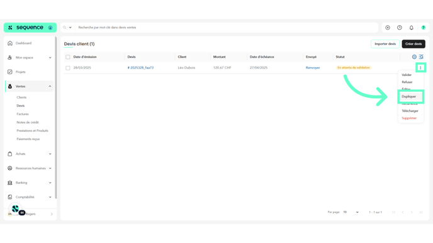Screen dimensions: 433x243
Task: Open the clock history icon in header
Action: [400, 28]
